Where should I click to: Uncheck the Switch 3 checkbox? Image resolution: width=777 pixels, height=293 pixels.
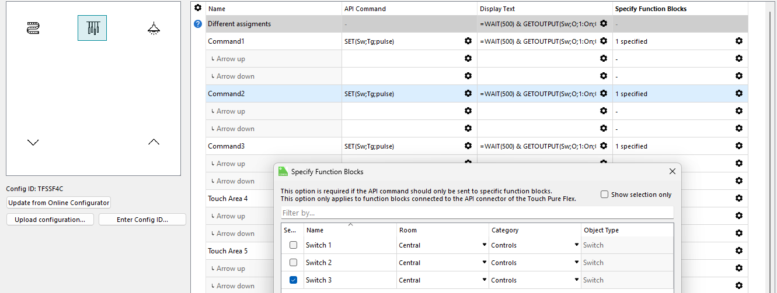coord(293,280)
